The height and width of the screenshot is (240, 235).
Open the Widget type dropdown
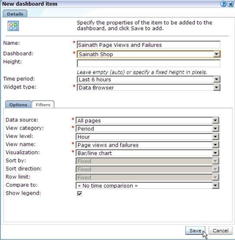(x=149, y=87)
